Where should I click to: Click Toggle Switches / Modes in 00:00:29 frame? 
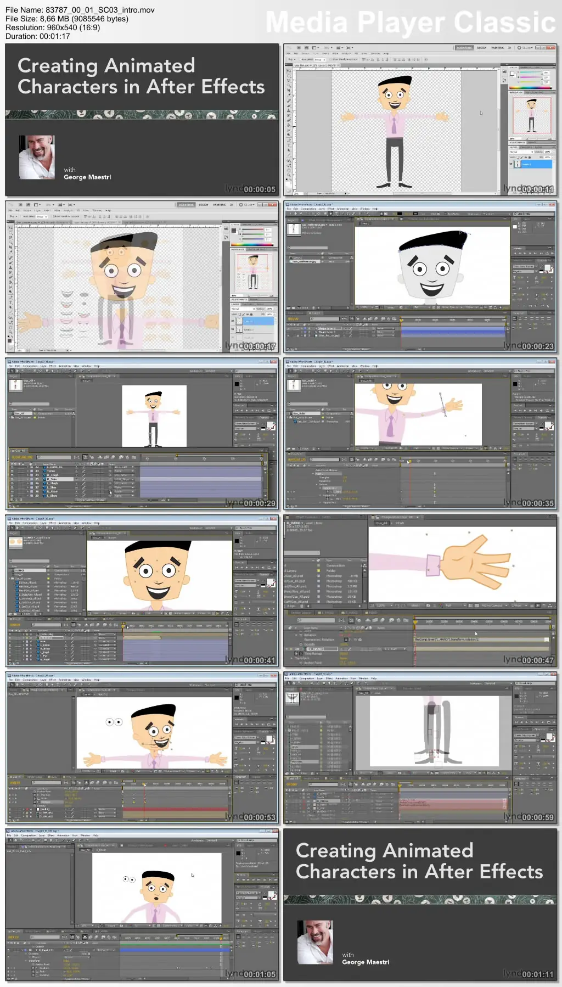click(91, 500)
